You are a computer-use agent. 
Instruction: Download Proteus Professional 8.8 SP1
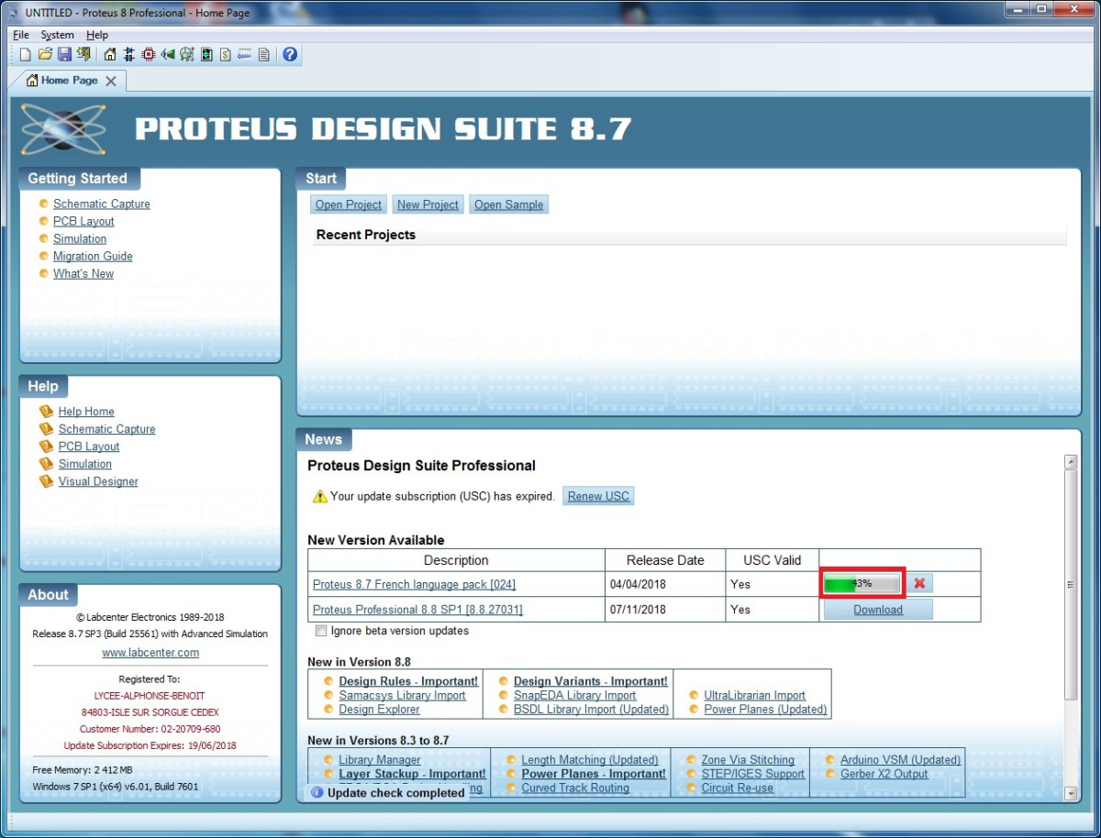pos(878,610)
